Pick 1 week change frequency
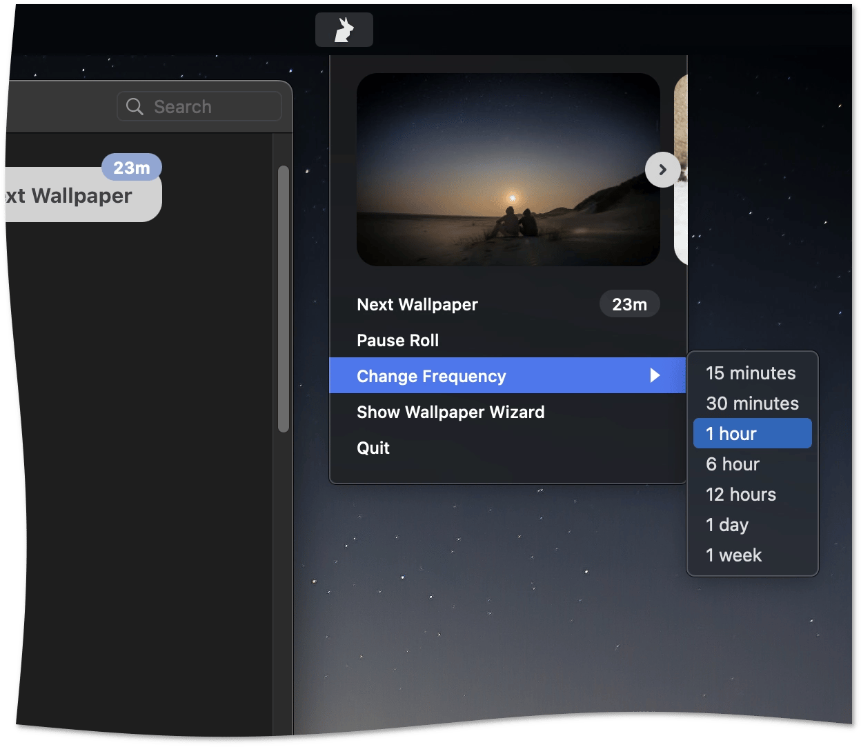Image resolution: width=861 pixels, height=747 pixels. coord(733,555)
